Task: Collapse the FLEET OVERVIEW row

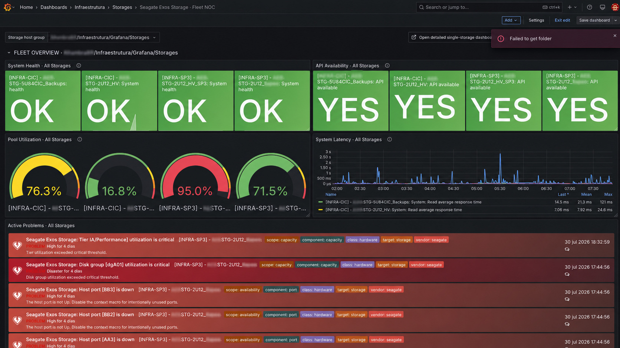Action: (x=9, y=53)
